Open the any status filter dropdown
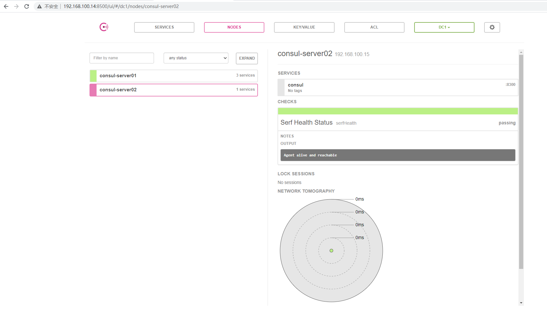The image size is (547, 316). [x=196, y=58]
